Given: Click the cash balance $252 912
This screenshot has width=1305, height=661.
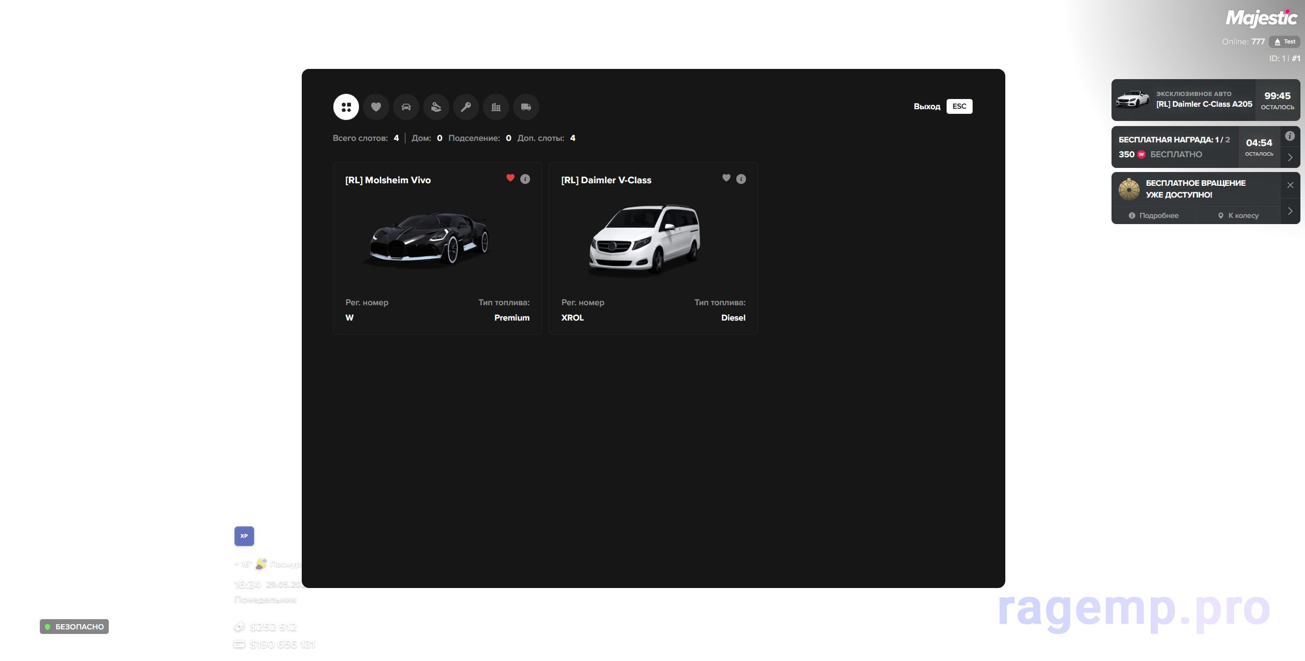Looking at the screenshot, I should [x=273, y=627].
